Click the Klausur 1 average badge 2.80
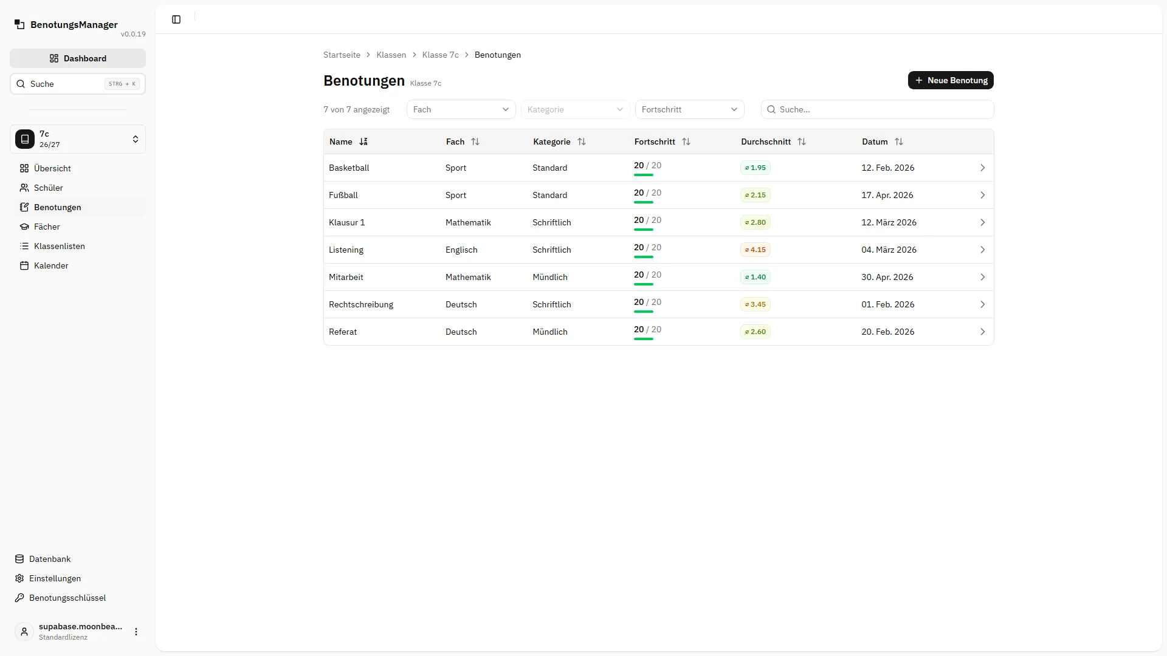 (756, 222)
